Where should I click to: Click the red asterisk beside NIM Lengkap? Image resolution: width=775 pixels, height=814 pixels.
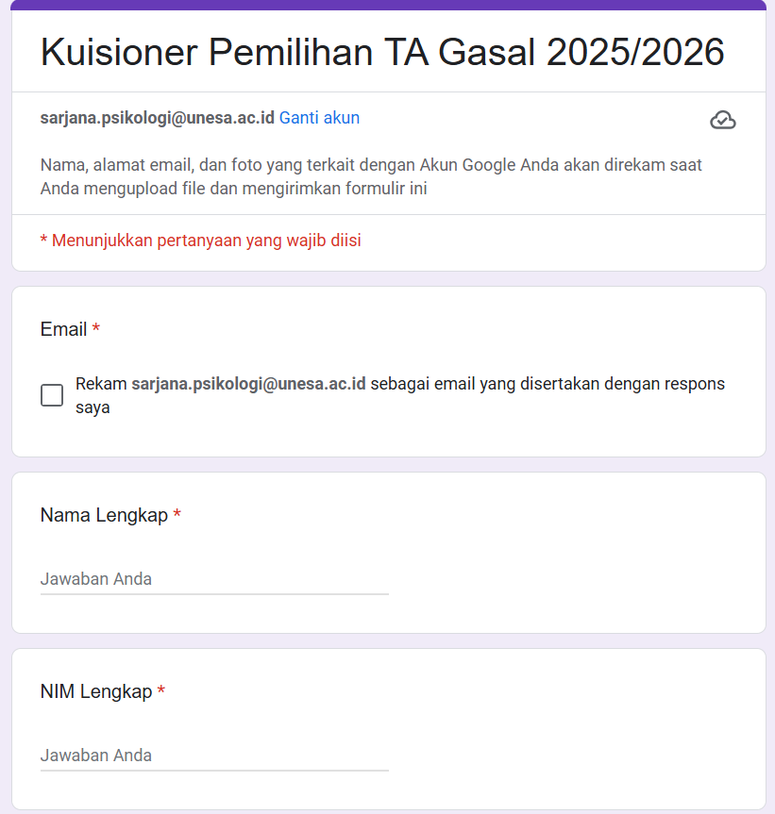(x=161, y=691)
